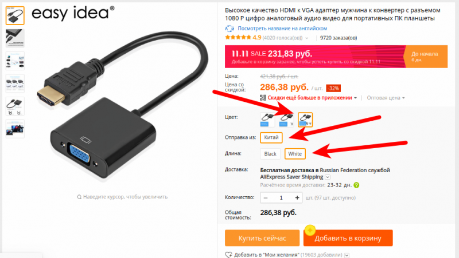
Task: Select the first color variant swatch
Action: (x=267, y=120)
